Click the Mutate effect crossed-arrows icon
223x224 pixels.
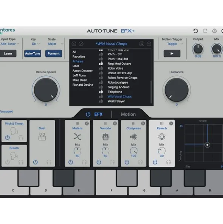[x=77, y=136]
